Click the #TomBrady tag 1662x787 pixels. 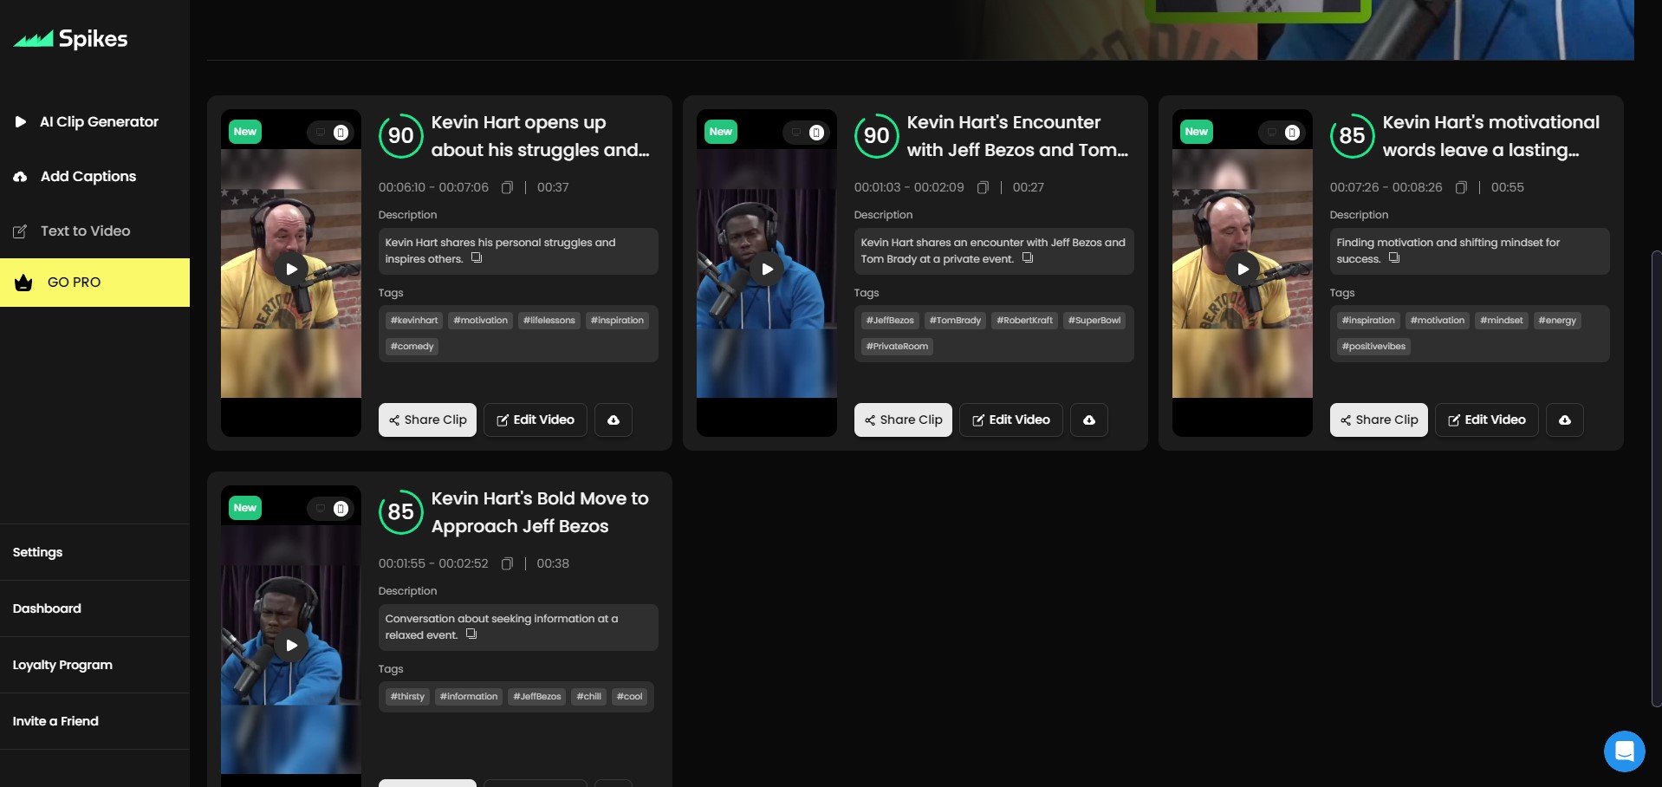click(x=956, y=321)
